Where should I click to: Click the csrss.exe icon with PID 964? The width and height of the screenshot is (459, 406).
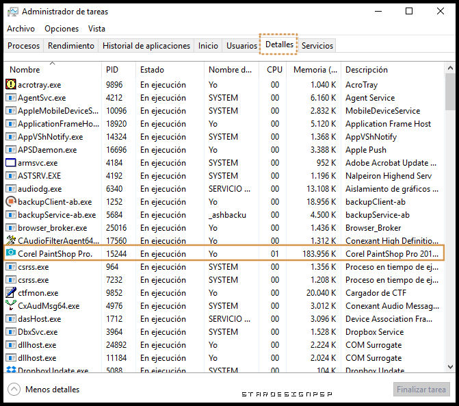point(11,266)
